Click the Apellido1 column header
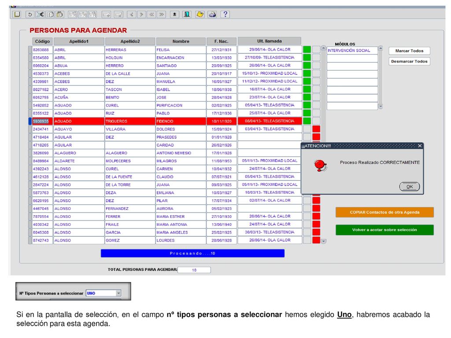Viewport: 451px width, 338px height. coord(79,41)
